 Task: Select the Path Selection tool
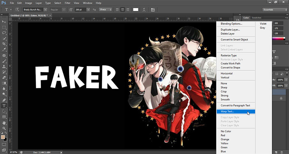[x=4, y=111]
